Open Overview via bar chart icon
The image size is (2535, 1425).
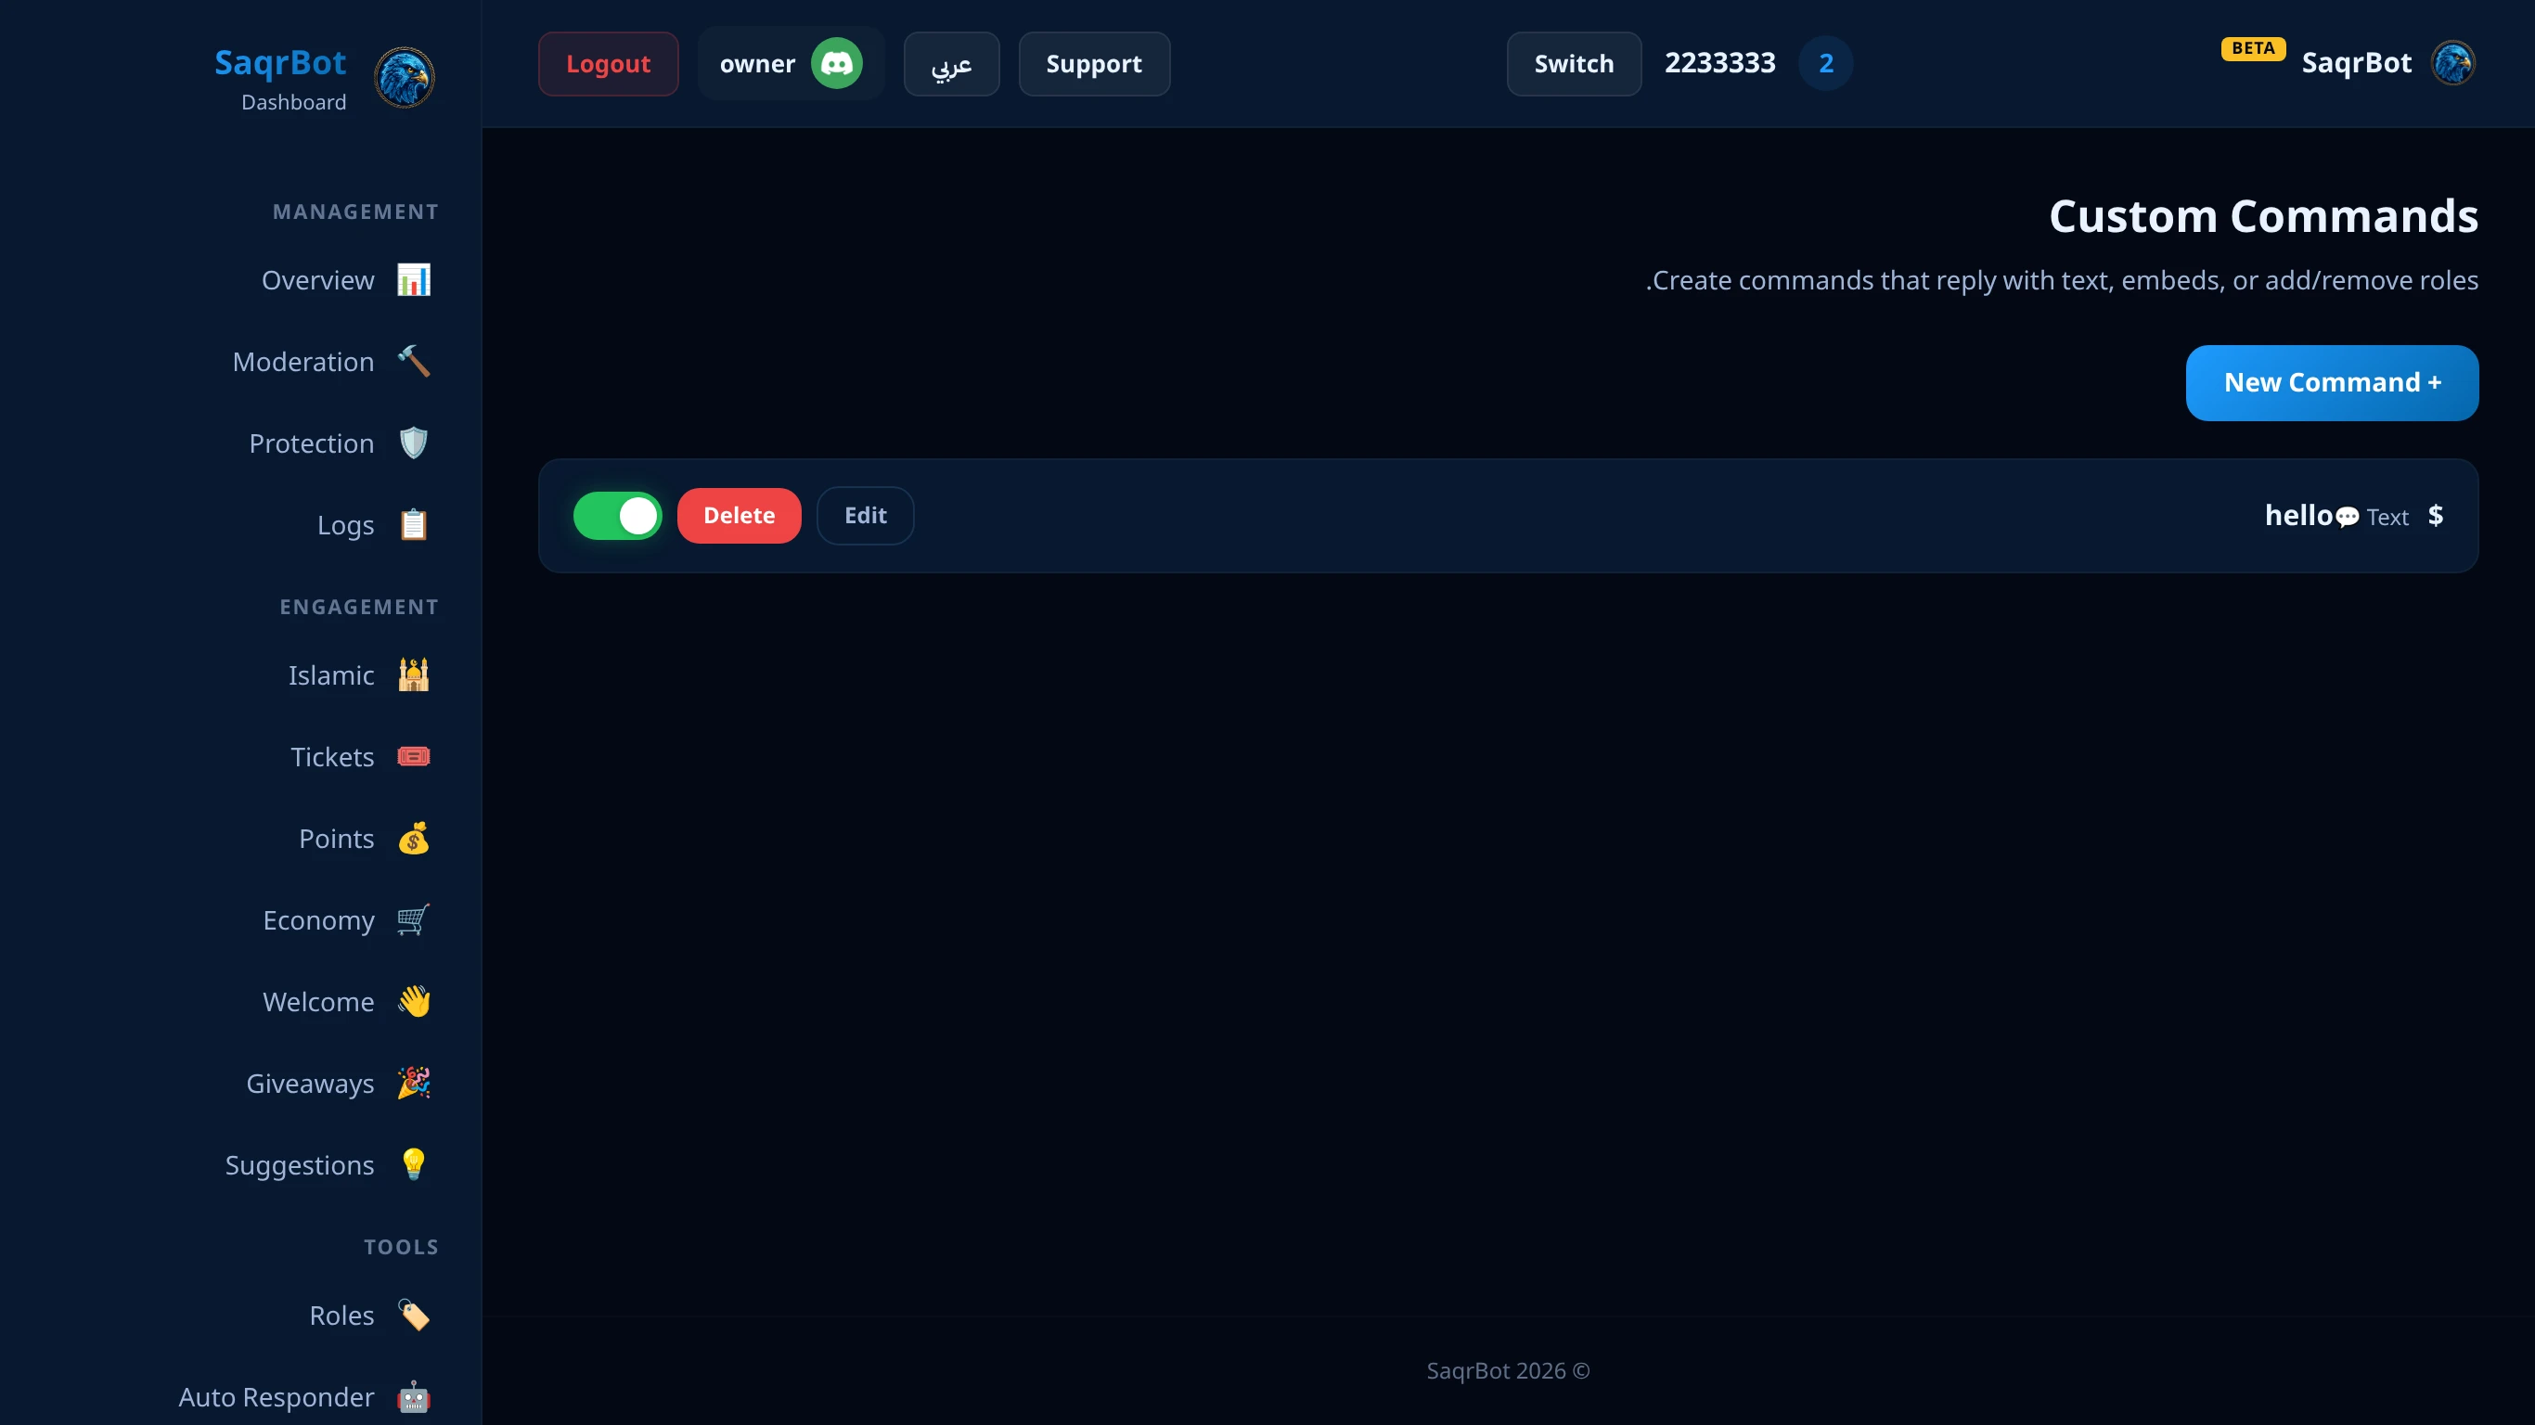(413, 280)
